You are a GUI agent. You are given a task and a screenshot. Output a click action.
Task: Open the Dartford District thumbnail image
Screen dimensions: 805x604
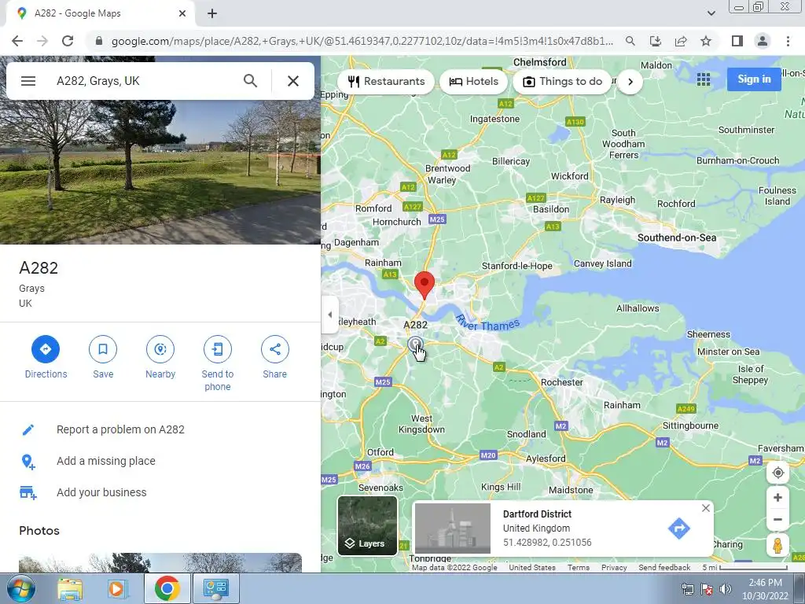pos(452,528)
